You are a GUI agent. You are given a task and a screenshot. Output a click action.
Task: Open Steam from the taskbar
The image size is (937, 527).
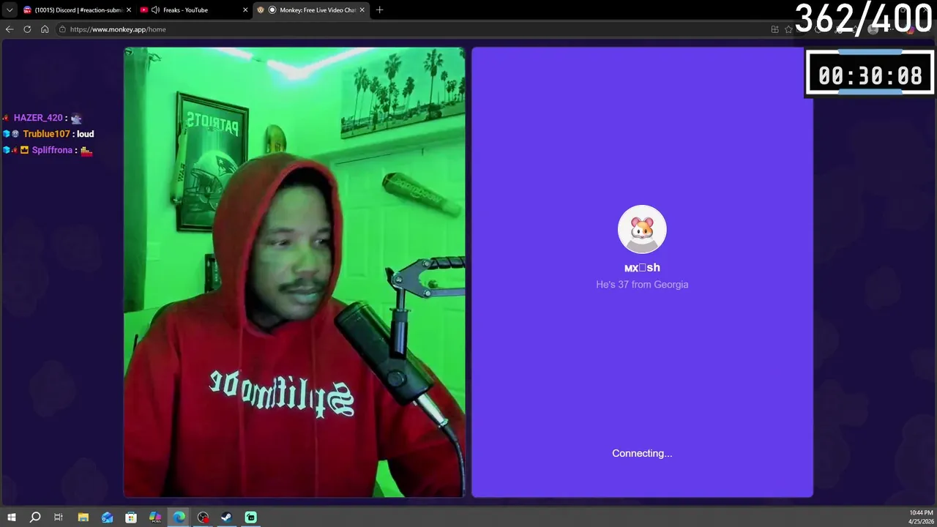tap(227, 517)
